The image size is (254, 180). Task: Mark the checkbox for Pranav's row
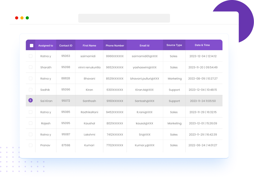[30, 145]
